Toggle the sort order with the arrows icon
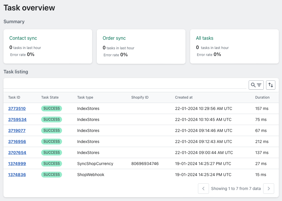282x201 pixels. pyautogui.click(x=270, y=85)
